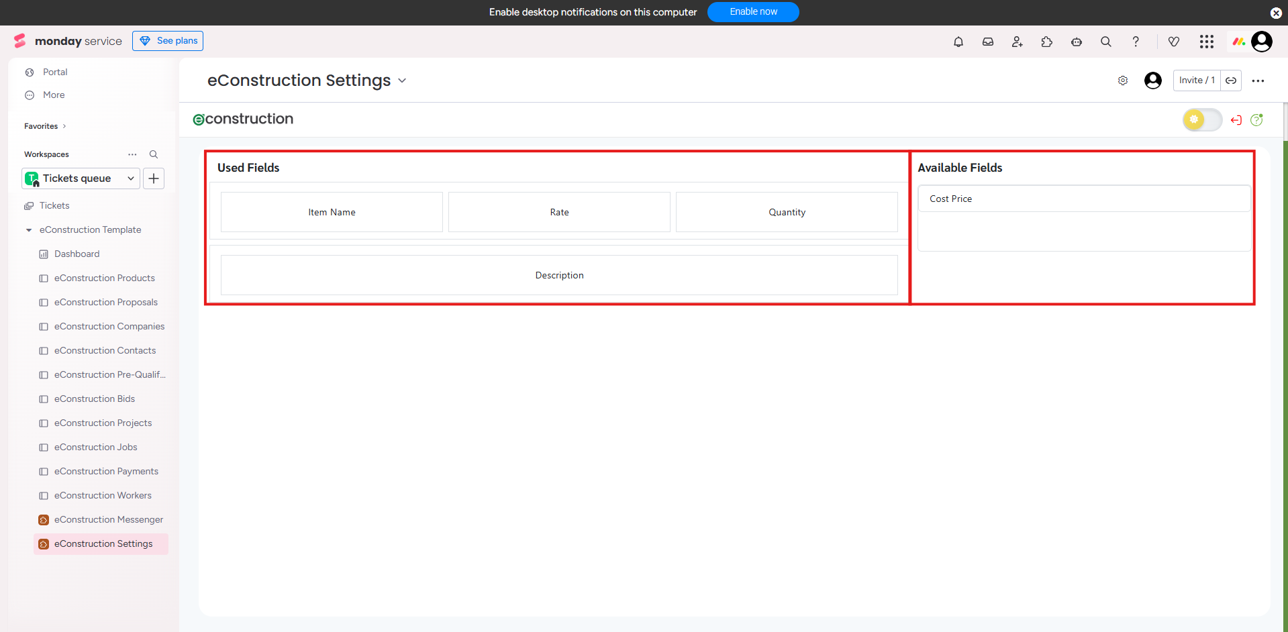Click the red logout arrow icon
This screenshot has width=1288, height=632.
1236,120
